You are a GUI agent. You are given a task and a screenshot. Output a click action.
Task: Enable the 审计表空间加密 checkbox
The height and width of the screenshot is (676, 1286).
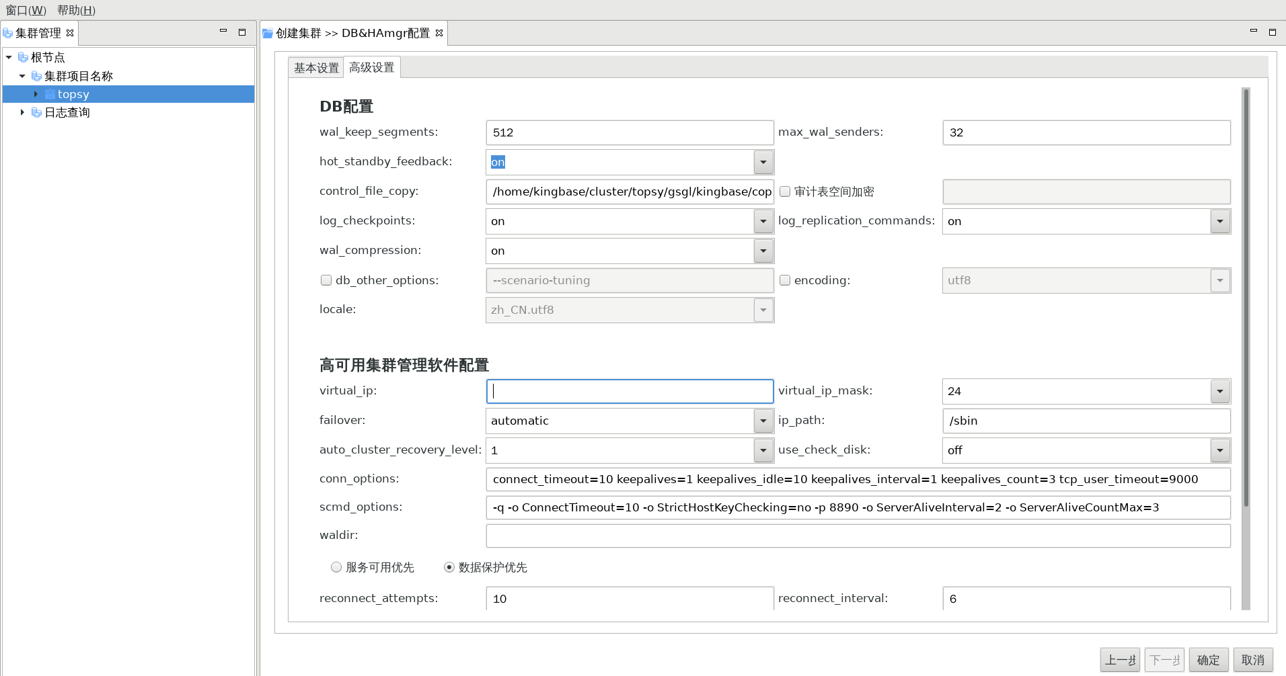coord(784,192)
